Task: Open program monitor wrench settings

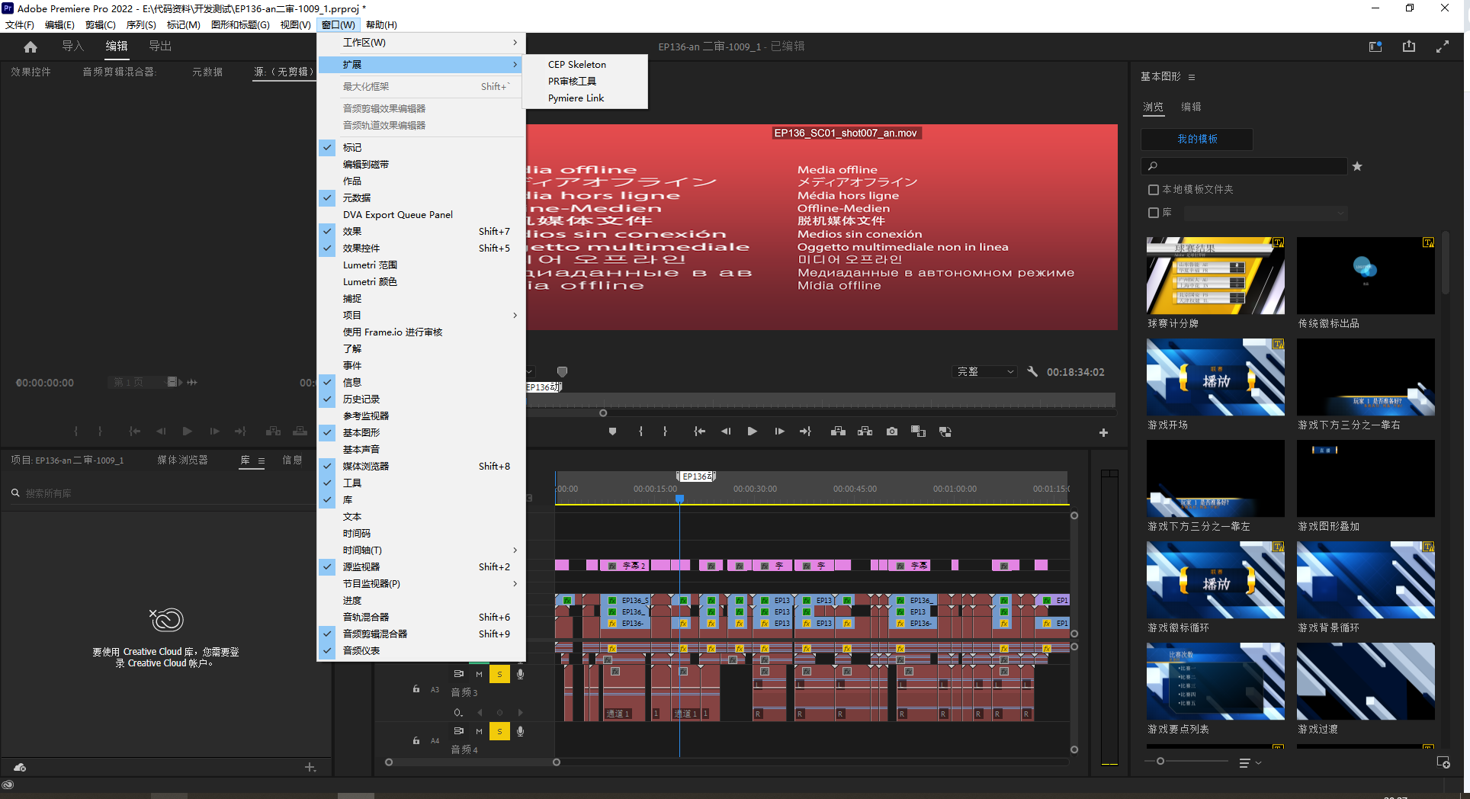Action: coord(1032,372)
